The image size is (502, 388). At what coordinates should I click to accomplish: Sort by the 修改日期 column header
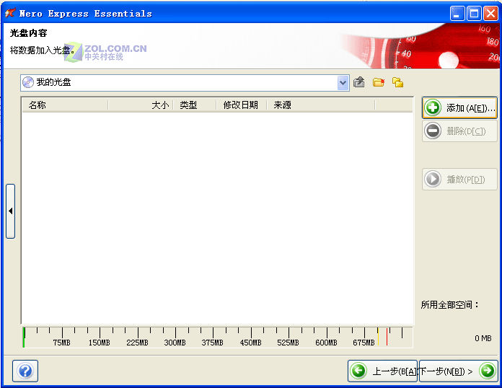[242, 105]
